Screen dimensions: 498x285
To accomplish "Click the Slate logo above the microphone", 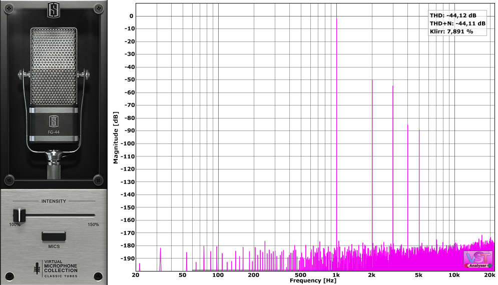I will (x=54, y=10).
